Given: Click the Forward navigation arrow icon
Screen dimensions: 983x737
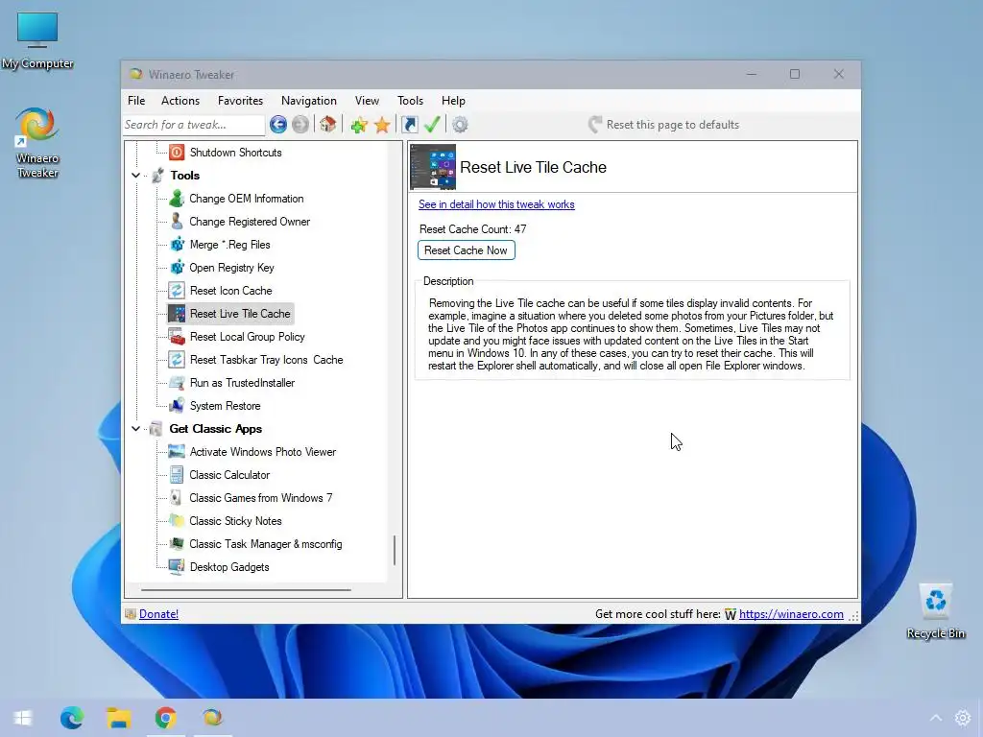Looking at the screenshot, I should 300,125.
